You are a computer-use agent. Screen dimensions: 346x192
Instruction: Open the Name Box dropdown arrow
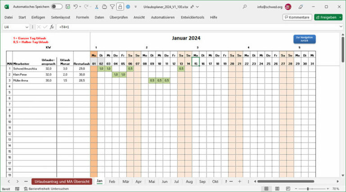pos(27,27)
